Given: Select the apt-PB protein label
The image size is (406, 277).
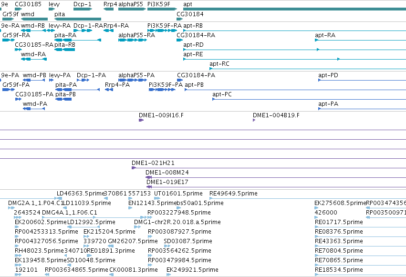Looking at the screenshot, I should pyautogui.click(x=194, y=85).
